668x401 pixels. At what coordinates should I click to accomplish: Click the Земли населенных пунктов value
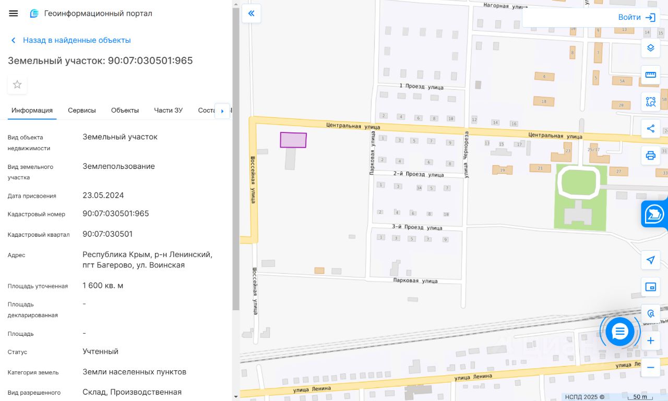point(135,372)
